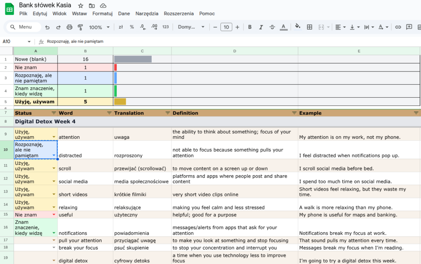Click the undo arrow icon
Viewport: 421px width, 264px height.
[x=47, y=27]
